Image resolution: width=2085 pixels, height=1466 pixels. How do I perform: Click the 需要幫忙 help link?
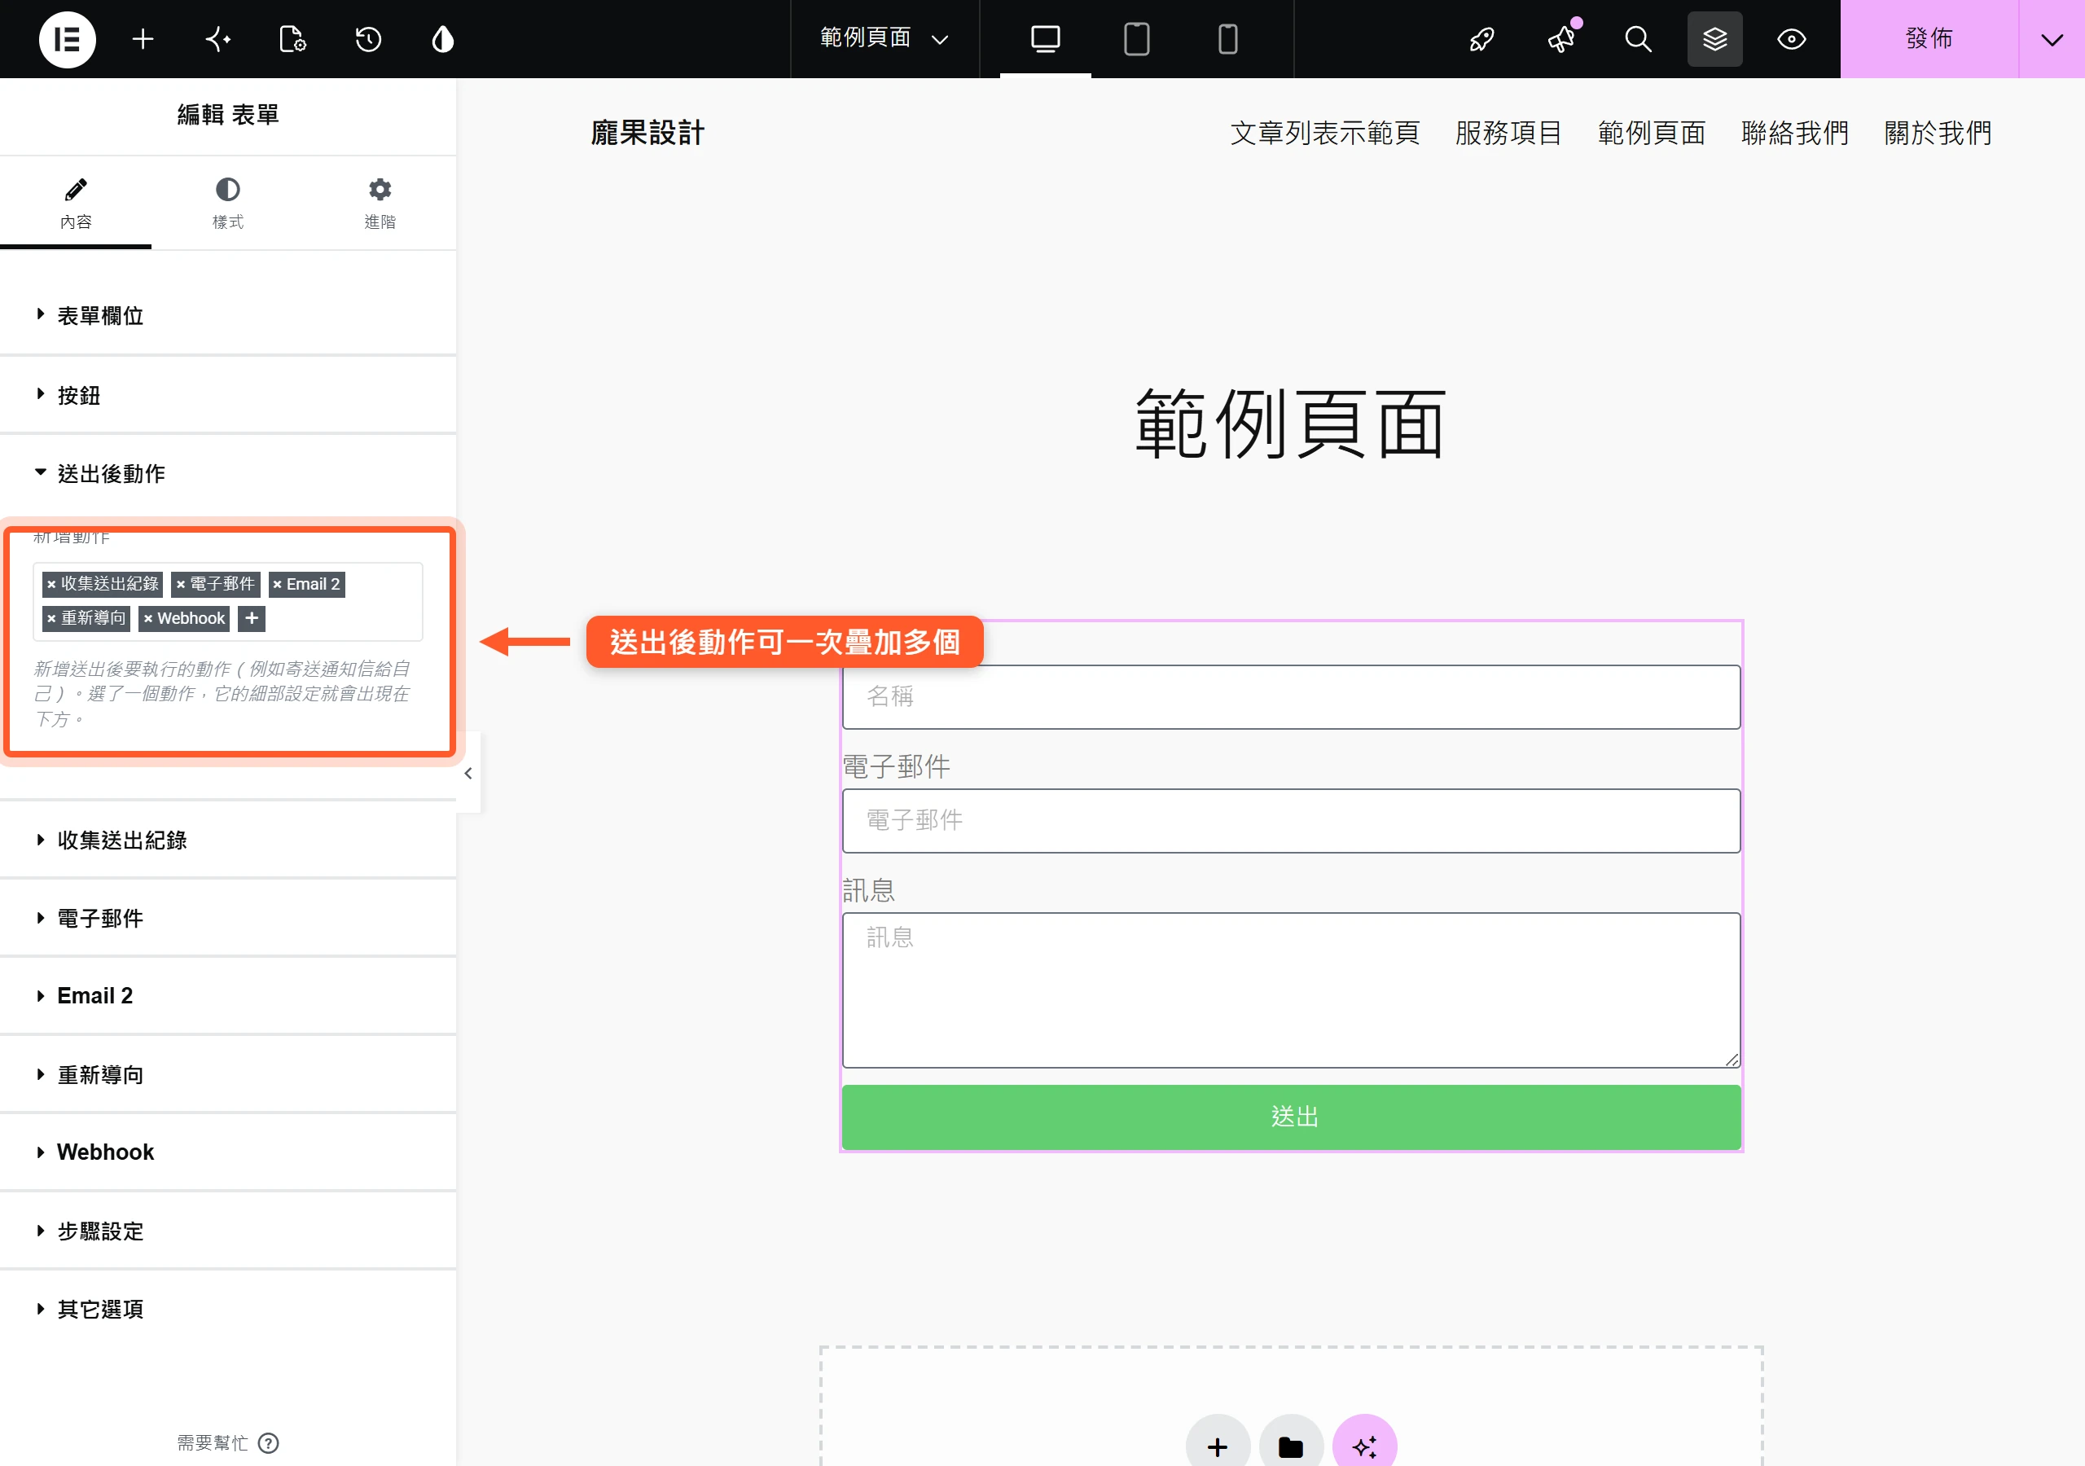click(x=213, y=1442)
